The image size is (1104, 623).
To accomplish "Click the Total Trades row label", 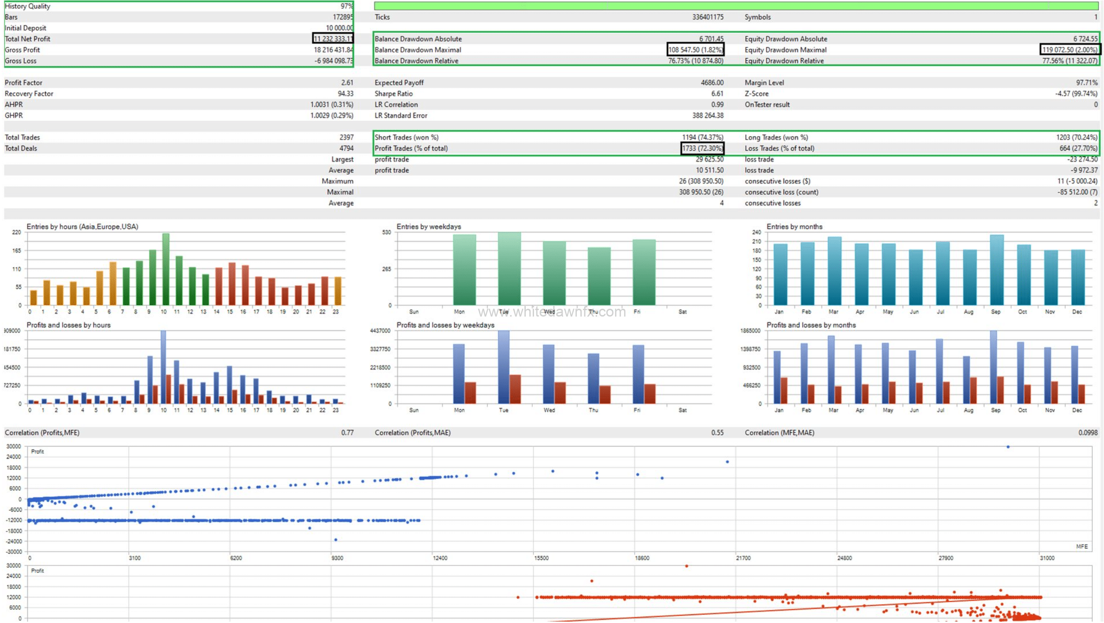I will (23, 137).
